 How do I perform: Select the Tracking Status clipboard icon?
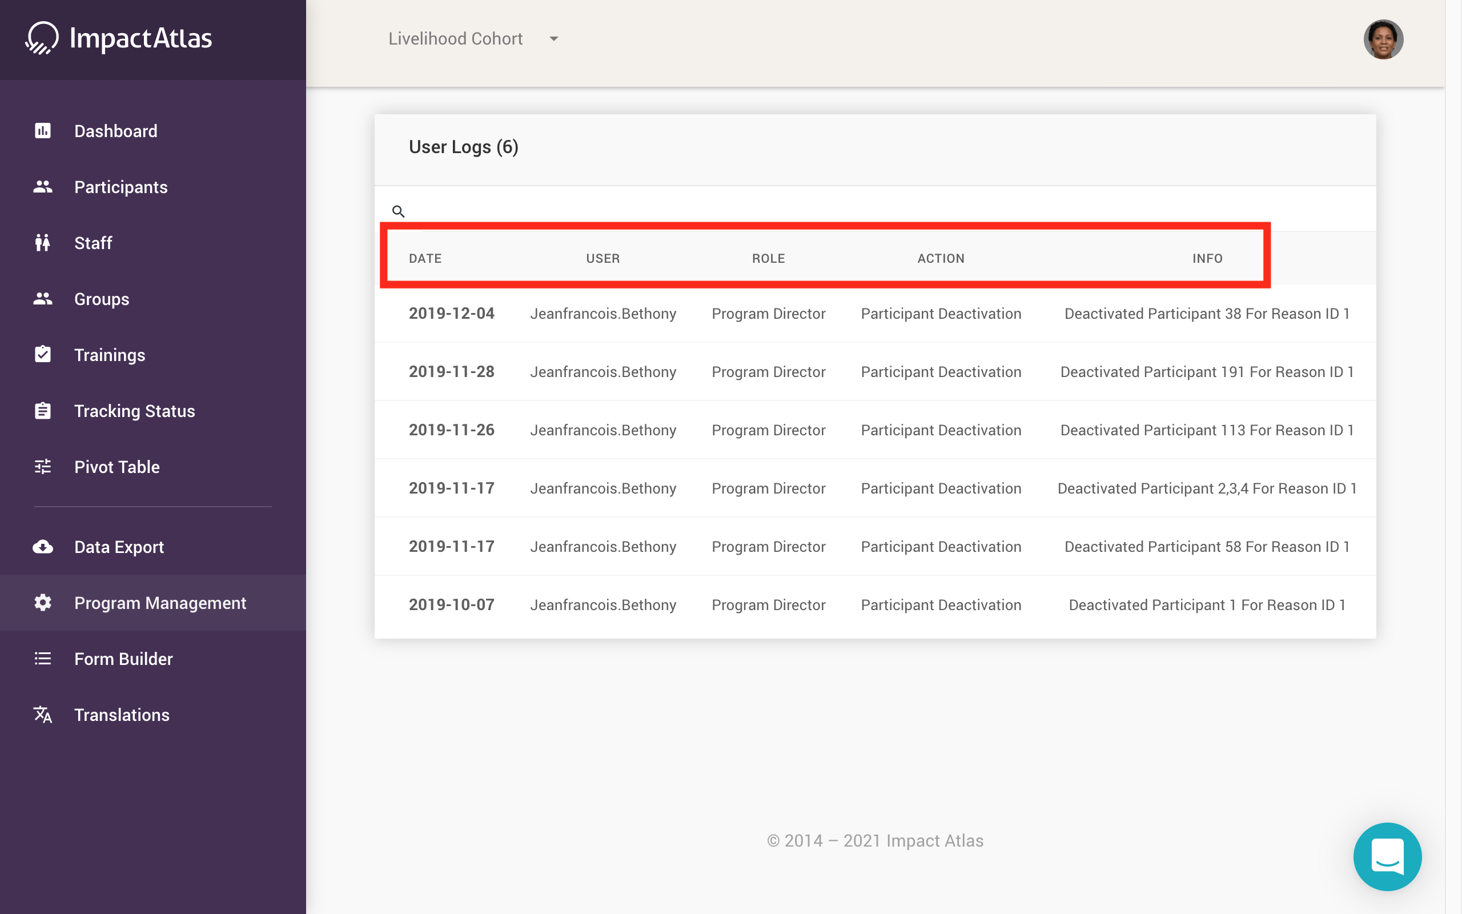42,411
